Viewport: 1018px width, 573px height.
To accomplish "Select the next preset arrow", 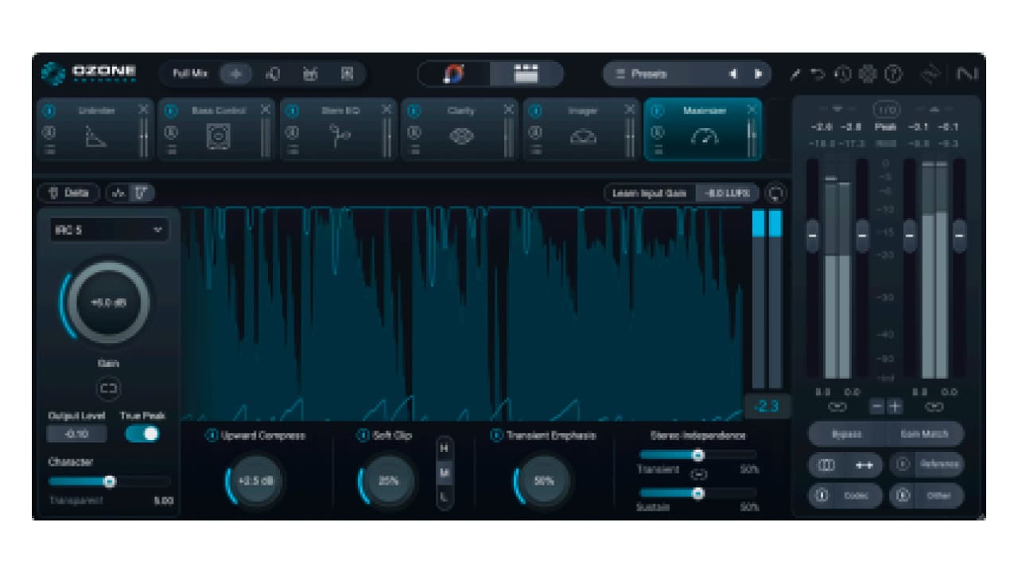I will coord(758,74).
